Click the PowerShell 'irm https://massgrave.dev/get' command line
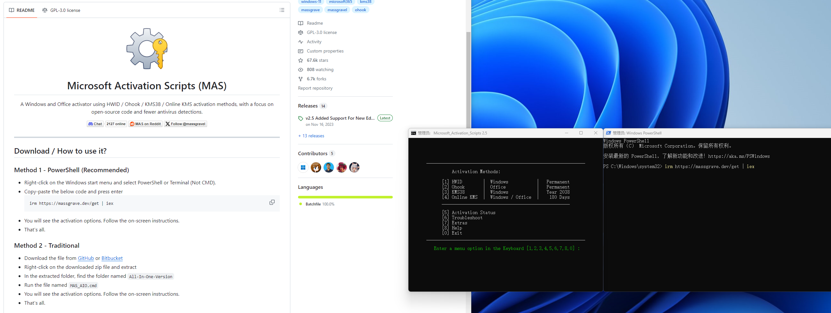Screen dimensions: 831x313 tap(679, 166)
